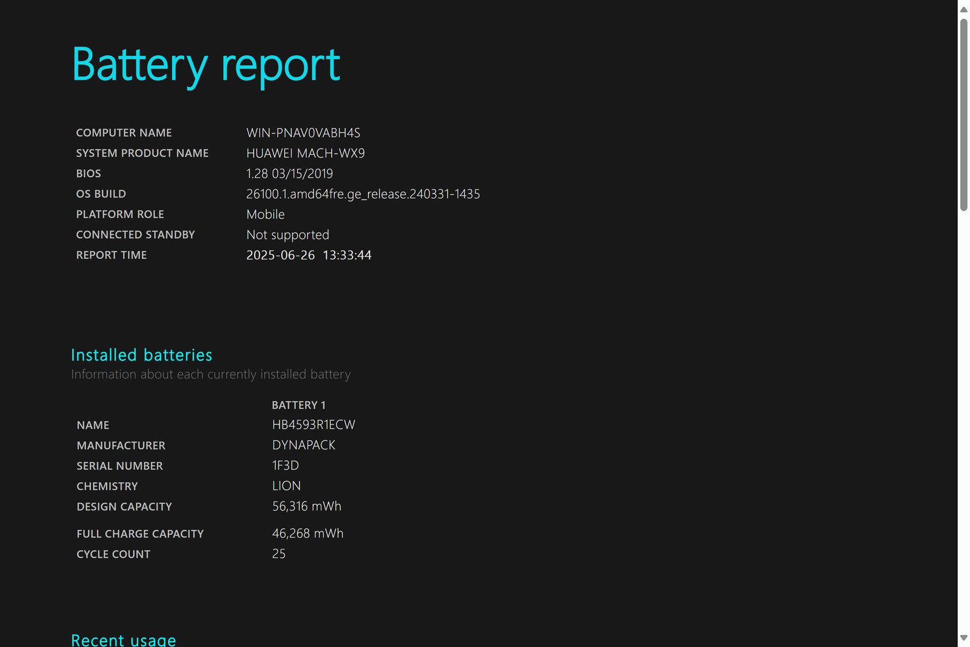Click the NAME label in battery table
970x647 pixels.
93,426
